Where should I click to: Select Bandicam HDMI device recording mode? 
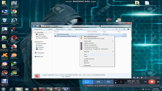(x=109, y=82)
